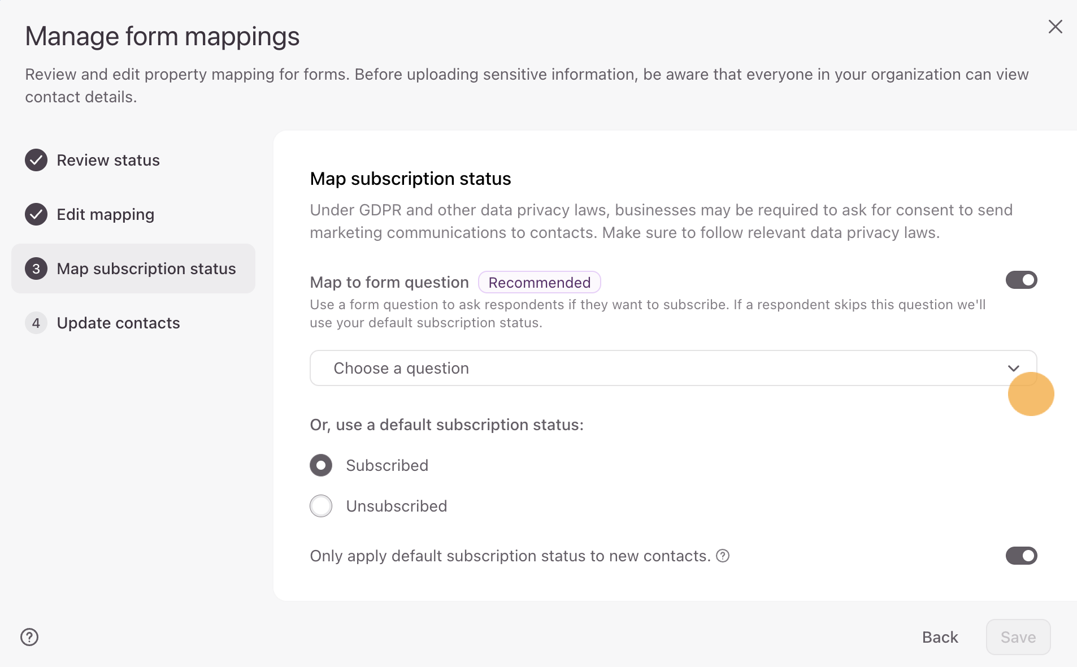Disable the Map to form question toggle
This screenshot has width=1077, height=667.
1021,280
